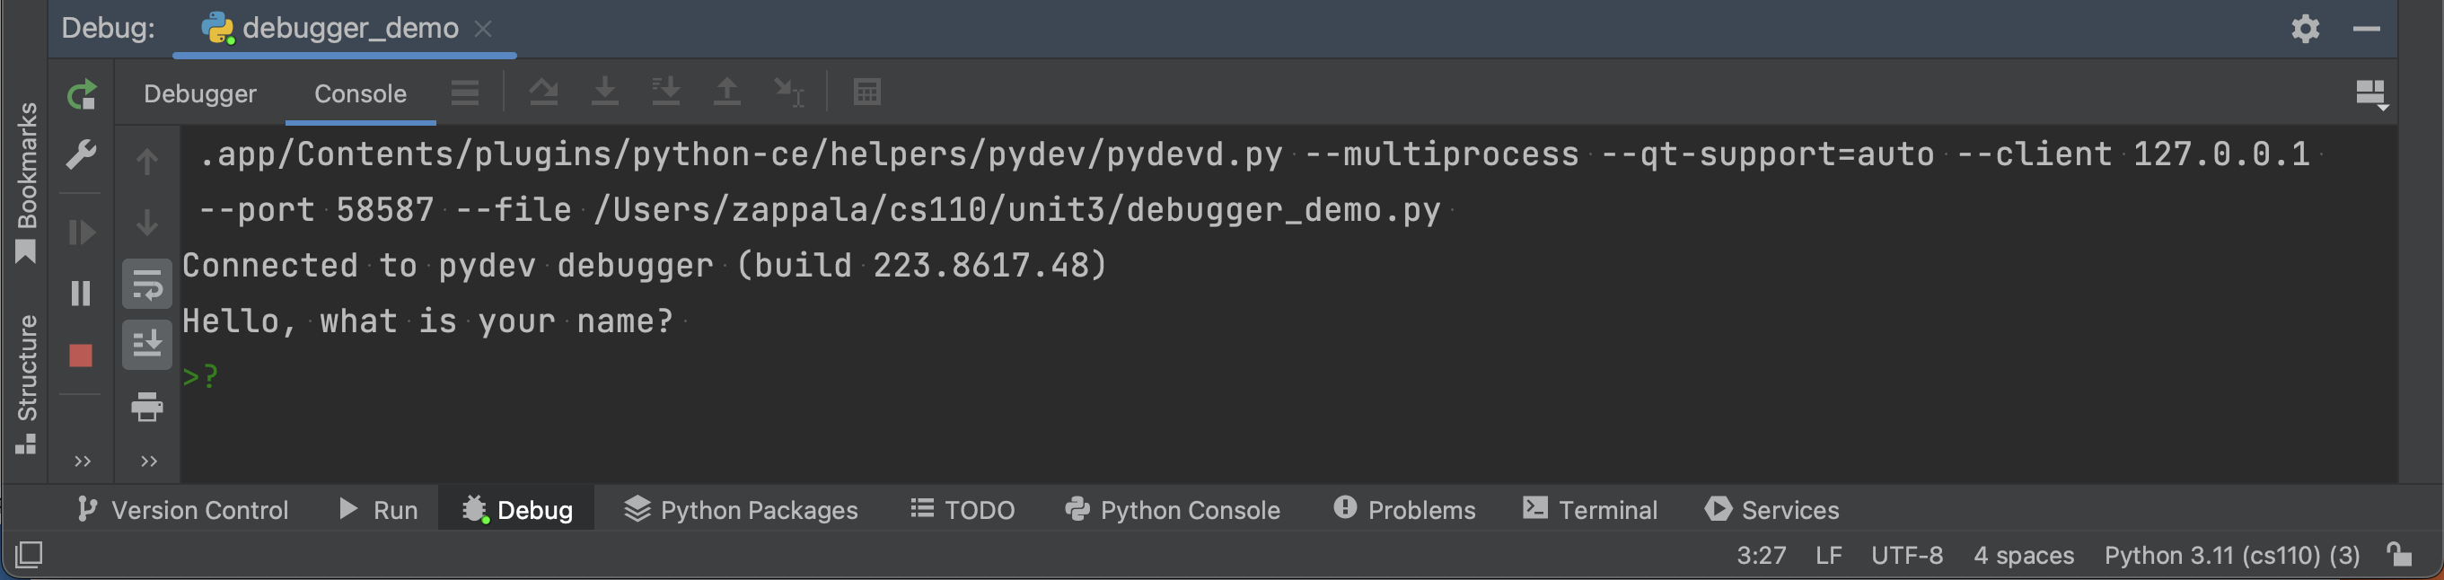Toggle soft-wrap in the console
Screen dimensions: 2444x580
click(147, 283)
